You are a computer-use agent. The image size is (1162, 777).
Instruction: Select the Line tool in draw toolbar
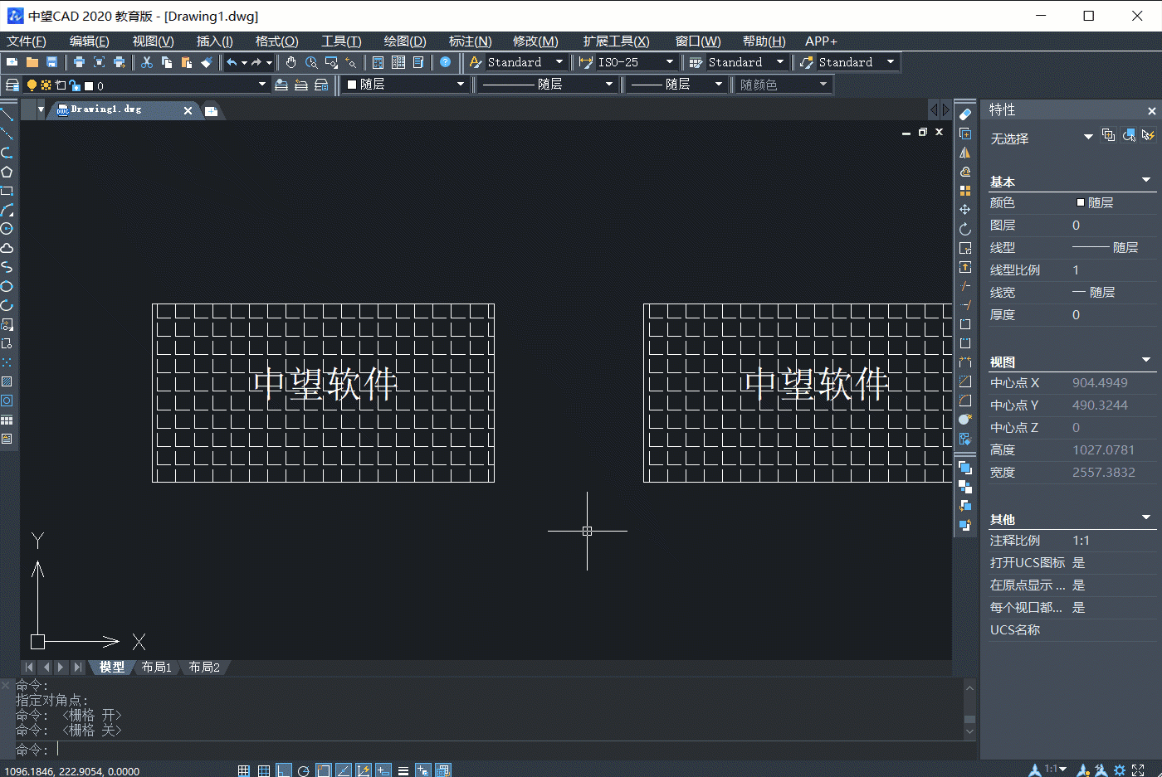coord(7,114)
